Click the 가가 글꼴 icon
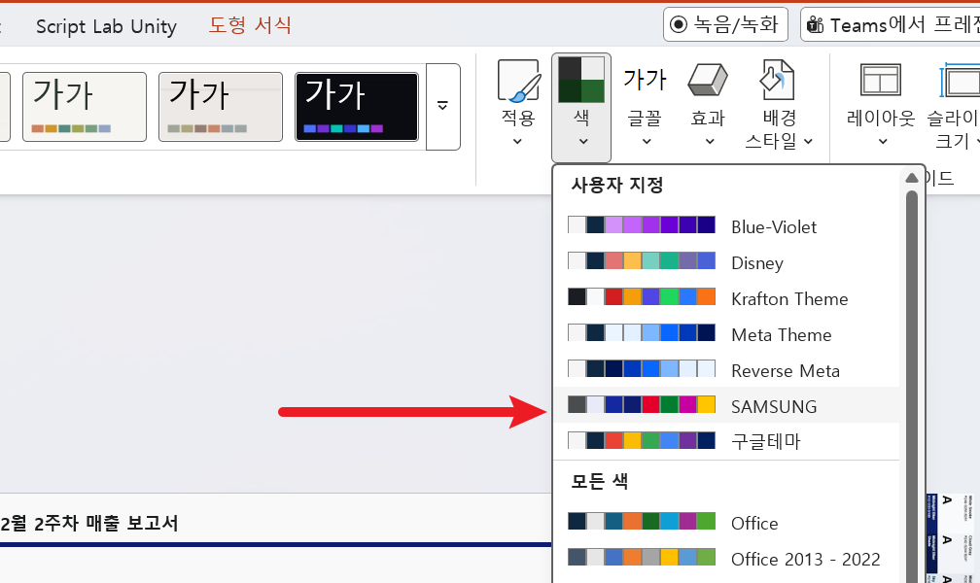The width and height of the screenshot is (980, 583). coord(645,80)
